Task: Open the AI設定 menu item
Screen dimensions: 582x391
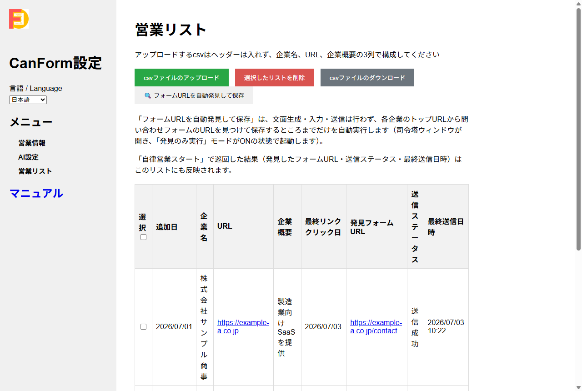Action: 28,157
